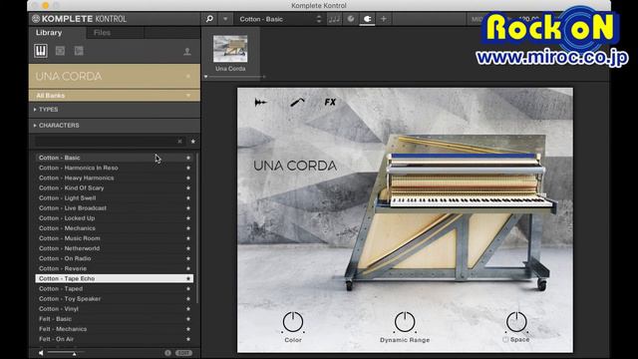Image resolution: width=638 pixels, height=359 pixels.
Task: Favorite Felt - Basic with its star
Action: 188,319
